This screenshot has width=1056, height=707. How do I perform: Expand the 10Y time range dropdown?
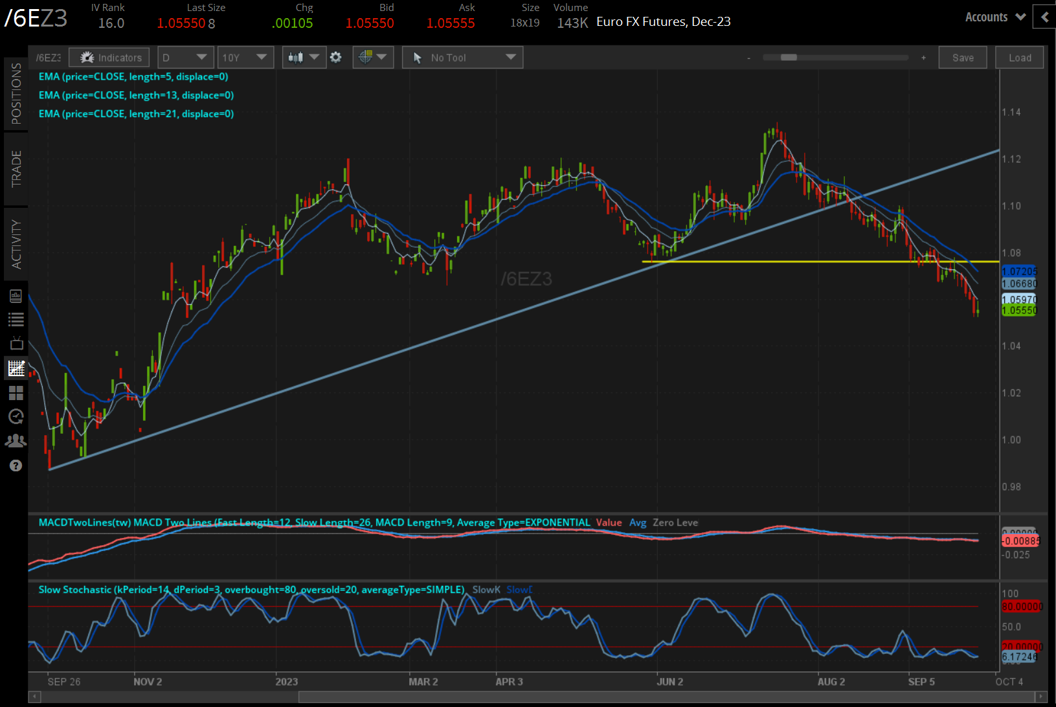point(245,57)
